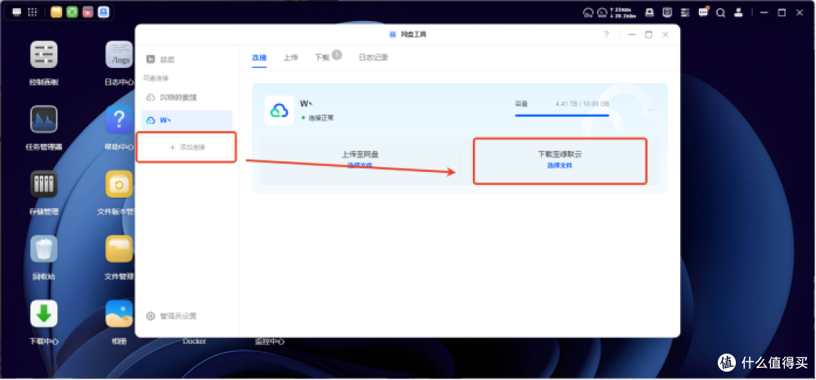Screen dimensions: 816x380
Task: Open the 文件版本管理 desktop icon
Action: click(x=119, y=184)
